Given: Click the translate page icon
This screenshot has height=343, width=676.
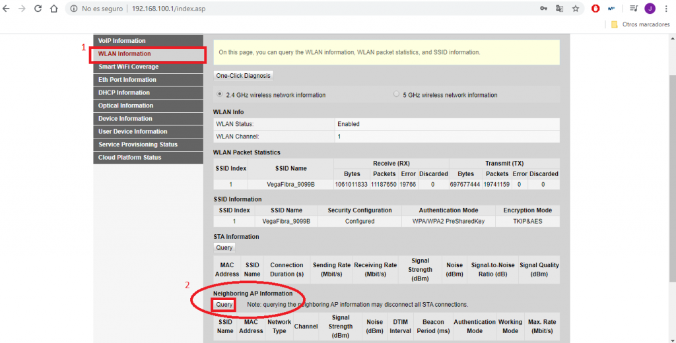Looking at the screenshot, I should pyautogui.click(x=560, y=9).
